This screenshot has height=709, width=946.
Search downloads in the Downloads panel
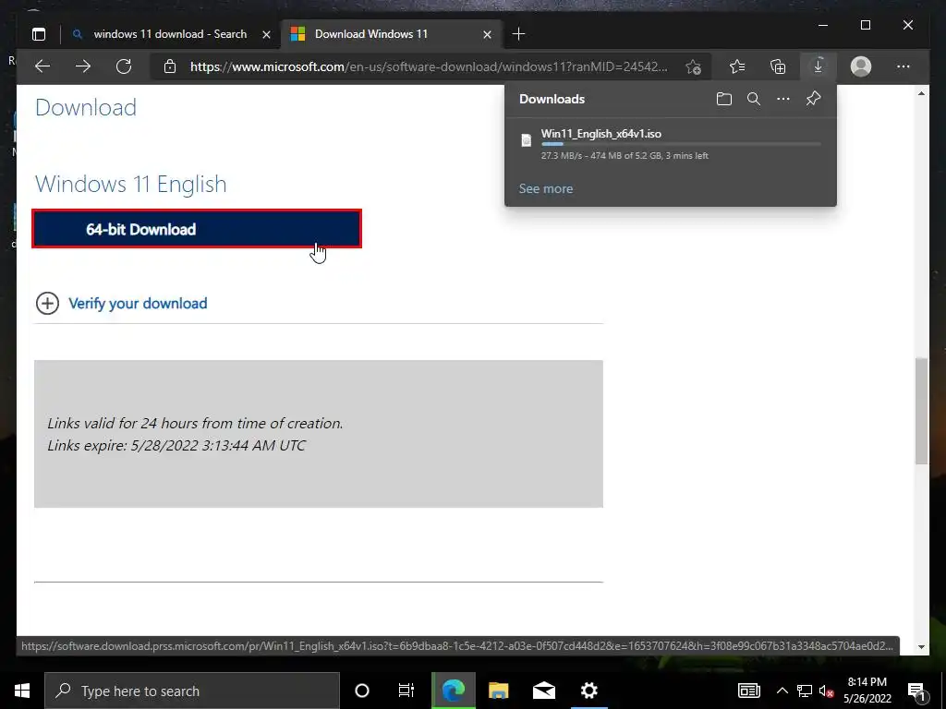click(754, 99)
